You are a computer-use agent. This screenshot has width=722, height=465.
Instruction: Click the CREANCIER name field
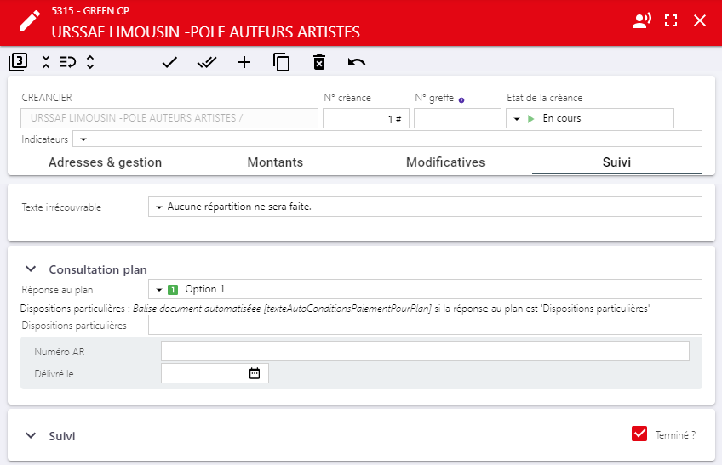(169, 118)
